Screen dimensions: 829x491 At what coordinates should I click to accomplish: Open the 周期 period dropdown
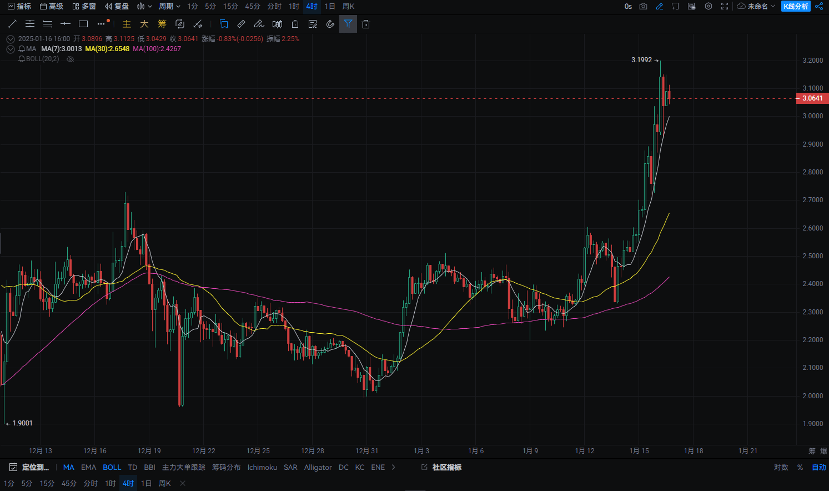coord(167,6)
